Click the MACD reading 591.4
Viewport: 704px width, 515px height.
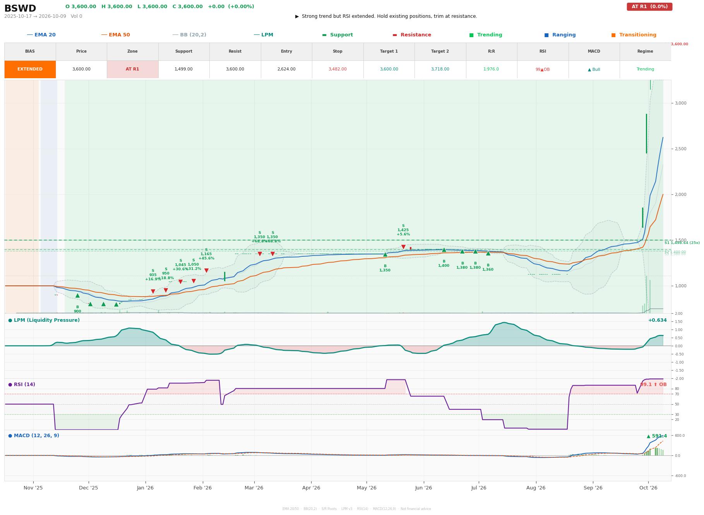coord(657,436)
